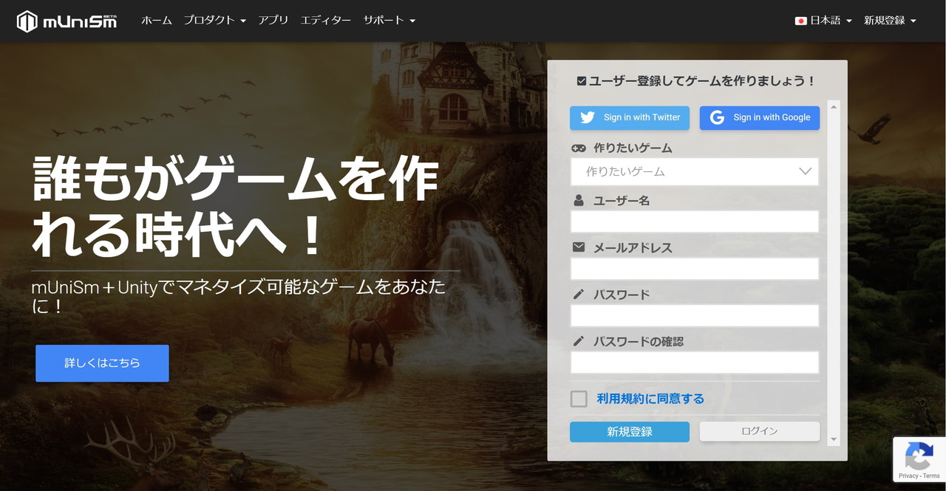Focus the メールアドレス input field
The height and width of the screenshot is (491, 946).
[x=695, y=269]
